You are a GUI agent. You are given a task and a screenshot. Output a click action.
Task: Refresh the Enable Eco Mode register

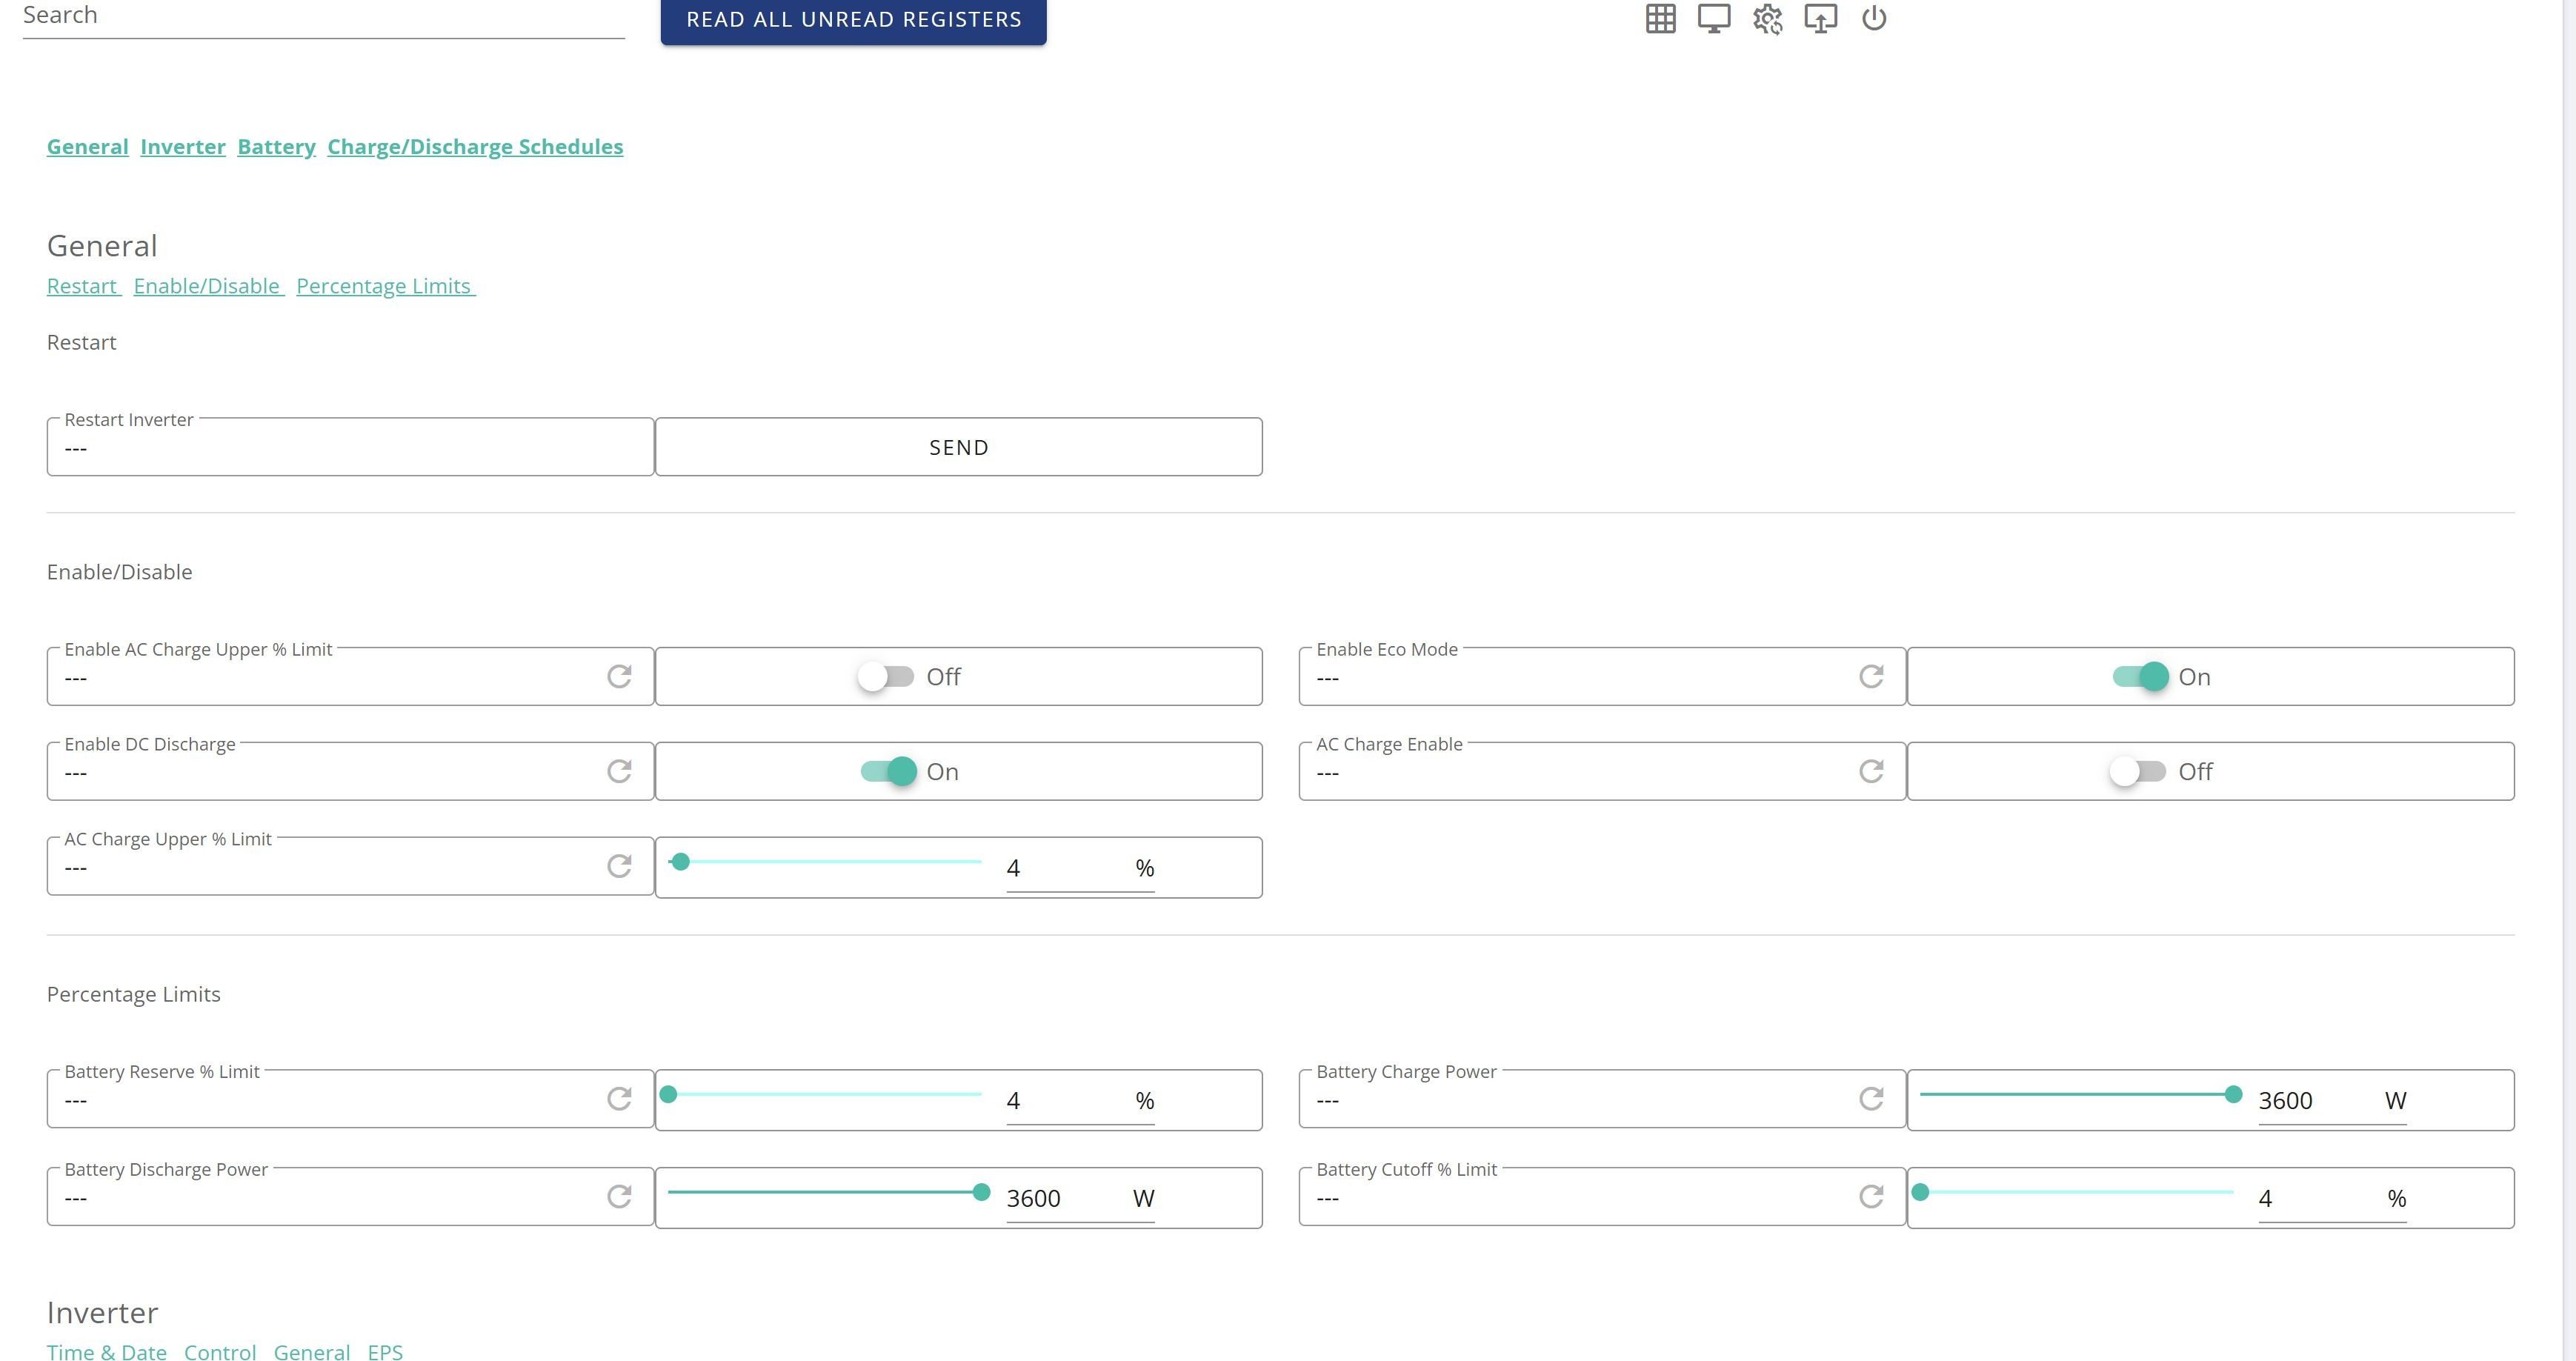click(1871, 677)
